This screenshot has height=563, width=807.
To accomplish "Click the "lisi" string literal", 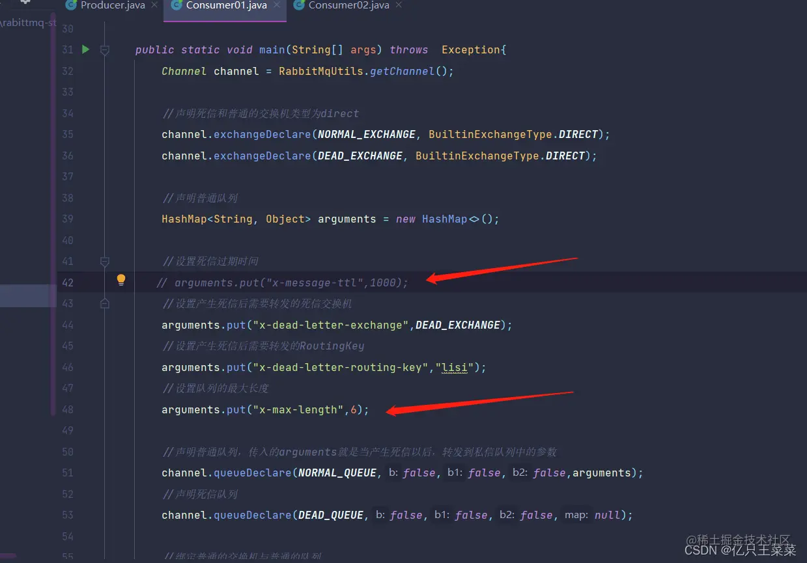I will click(455, 367).
